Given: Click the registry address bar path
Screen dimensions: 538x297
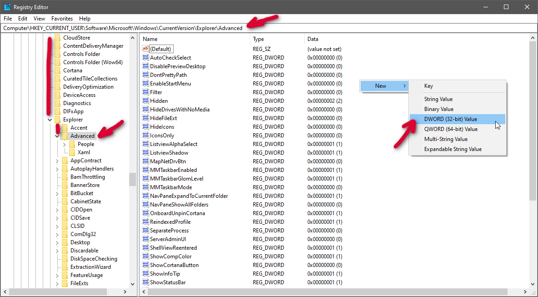Looking at the screenshot, I should click(123, 28).
